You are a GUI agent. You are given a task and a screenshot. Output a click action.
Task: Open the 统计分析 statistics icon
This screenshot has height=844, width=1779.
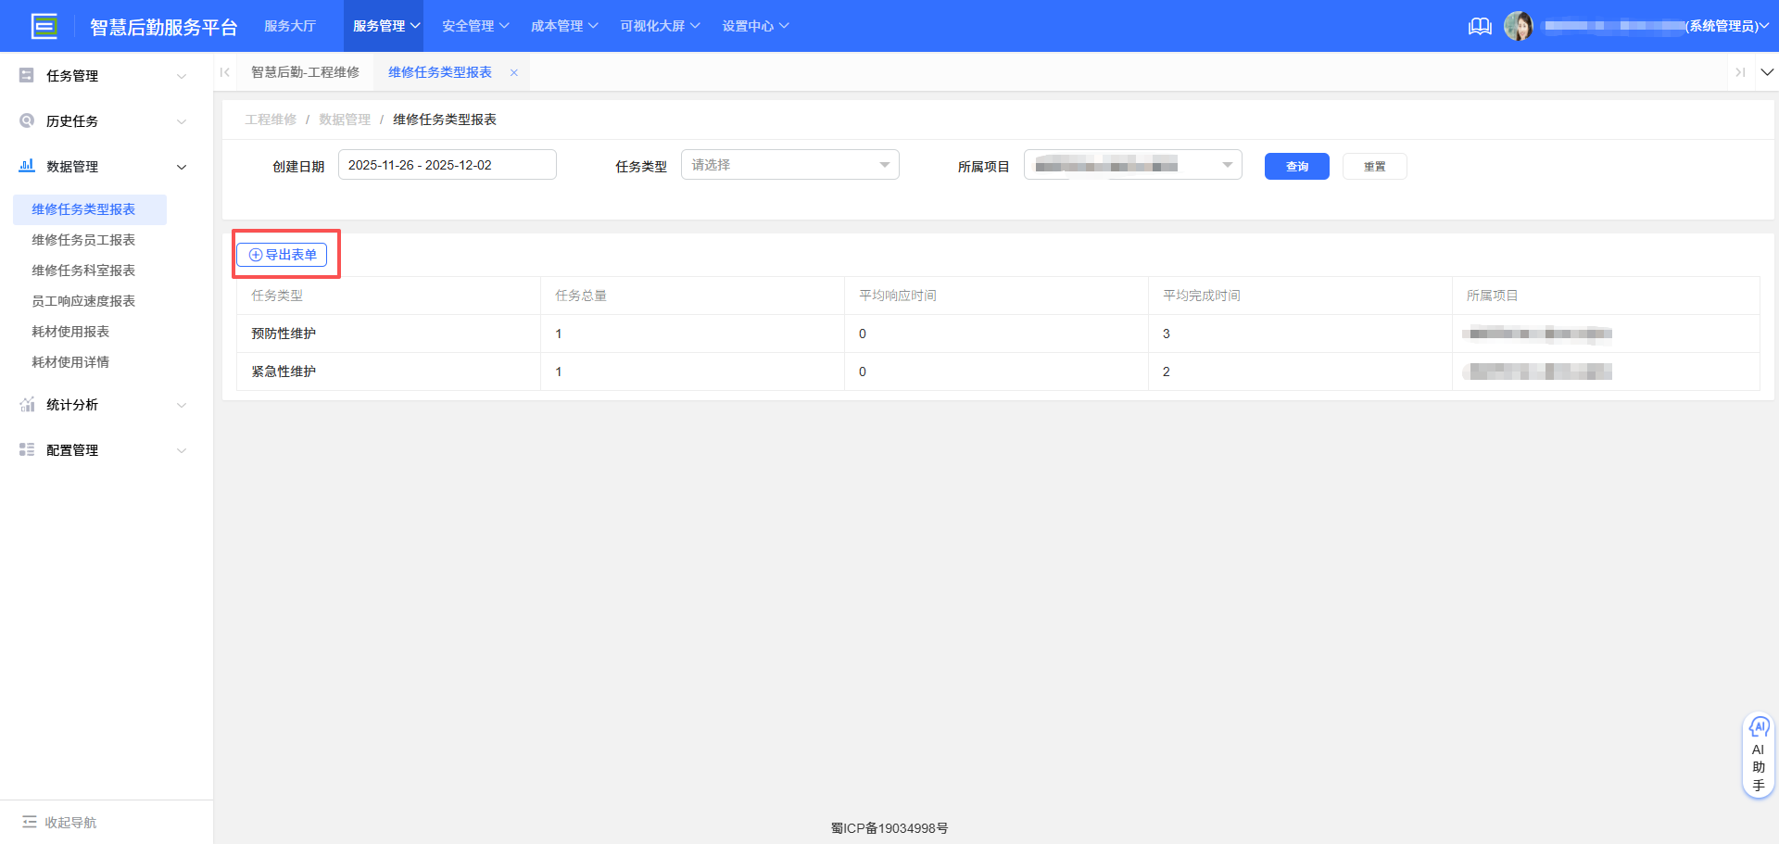(26, 405)
